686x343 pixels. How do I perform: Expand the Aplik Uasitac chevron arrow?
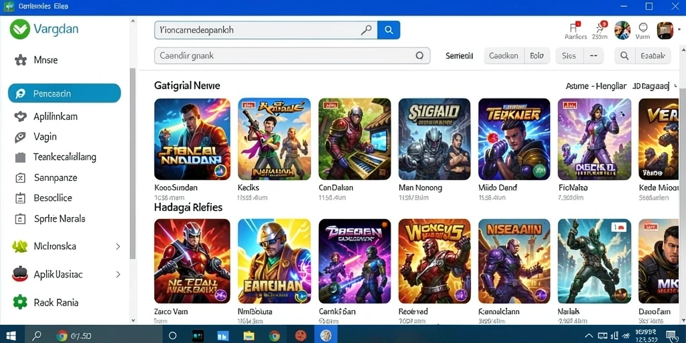pos(118,275)
